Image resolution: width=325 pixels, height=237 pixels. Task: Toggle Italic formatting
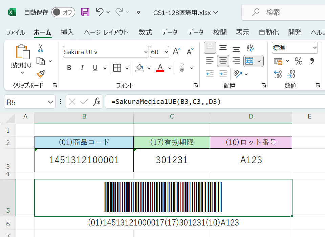tap(82, 68)
